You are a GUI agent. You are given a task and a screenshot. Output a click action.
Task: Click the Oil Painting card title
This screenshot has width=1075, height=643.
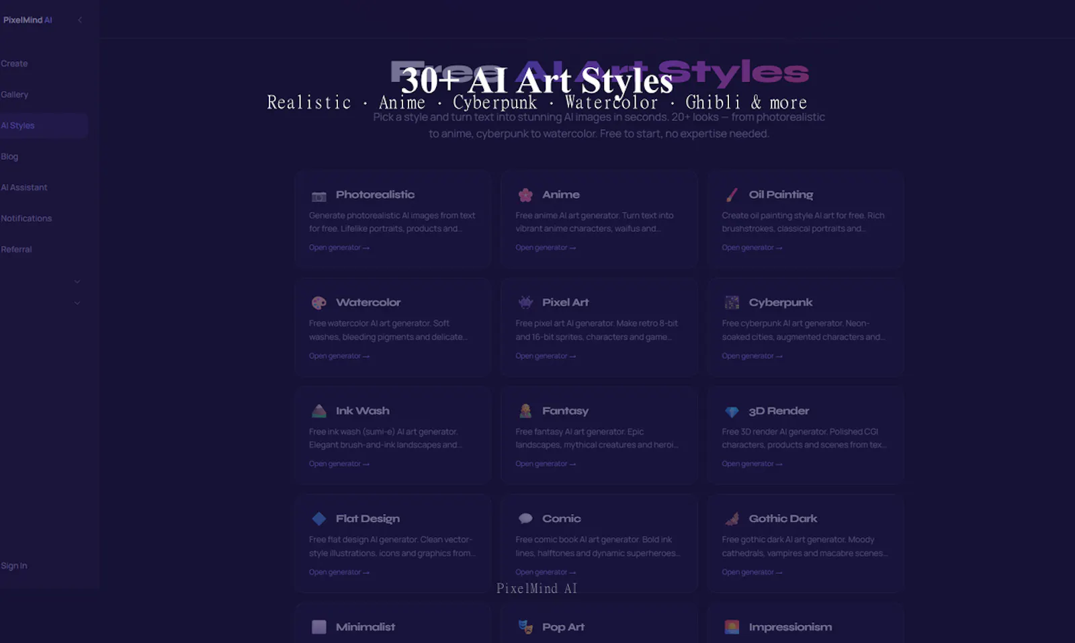781,195
